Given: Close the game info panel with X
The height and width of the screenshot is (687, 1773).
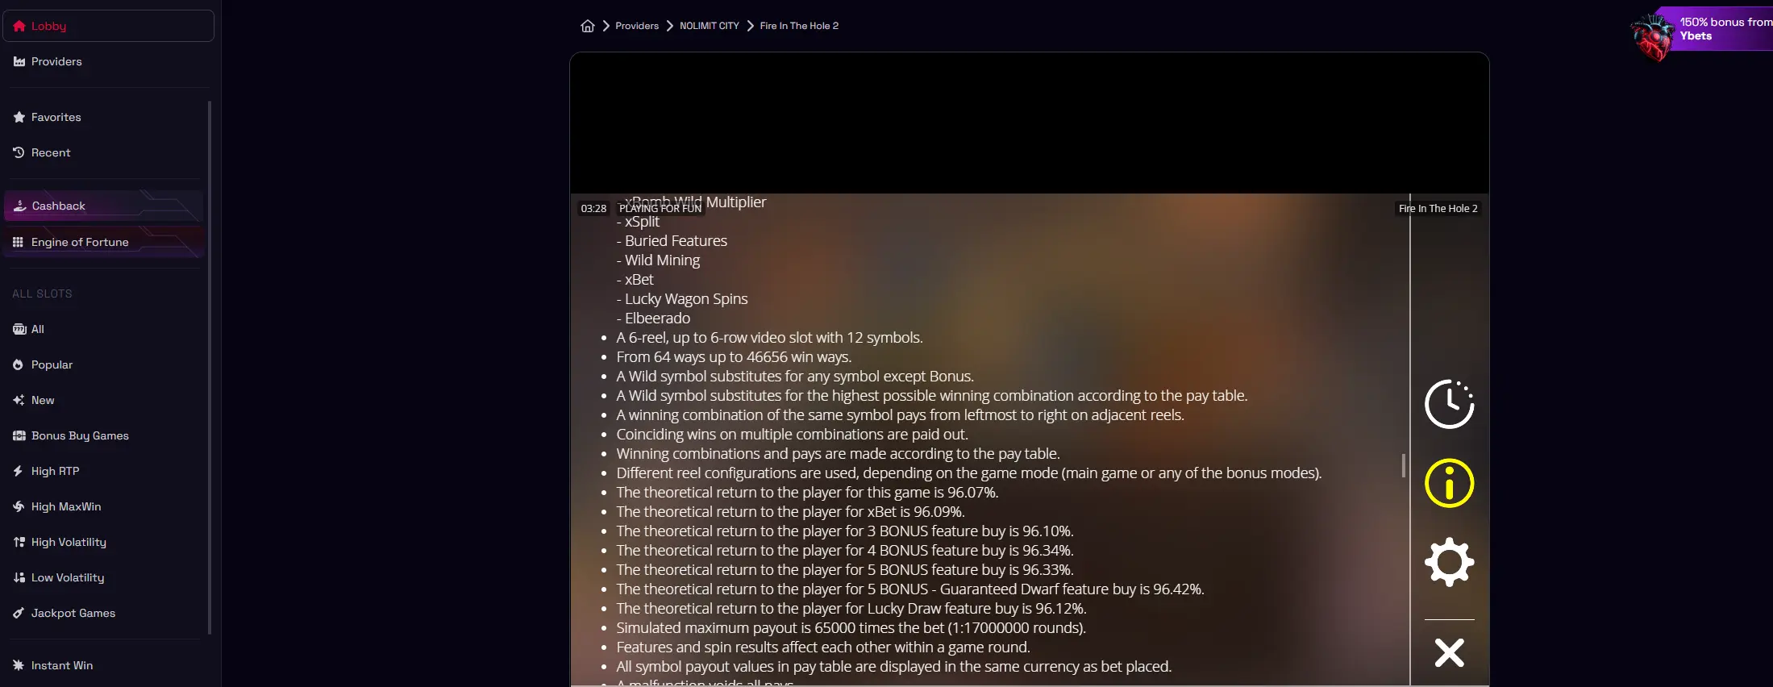Looking at the screenshot, I should pos(1449,652).
